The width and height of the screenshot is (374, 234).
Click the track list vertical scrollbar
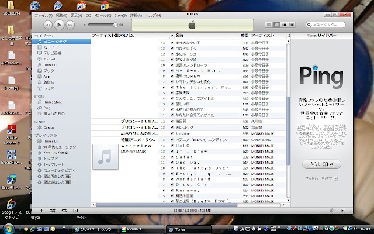pyautogui.click(x=288, y=130)
